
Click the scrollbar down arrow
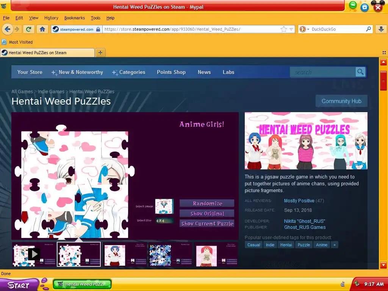pos(383,265)
